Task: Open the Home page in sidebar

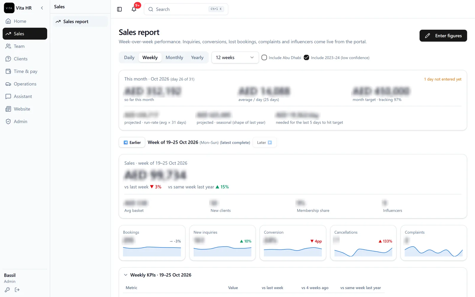Action: coord(25,21)
